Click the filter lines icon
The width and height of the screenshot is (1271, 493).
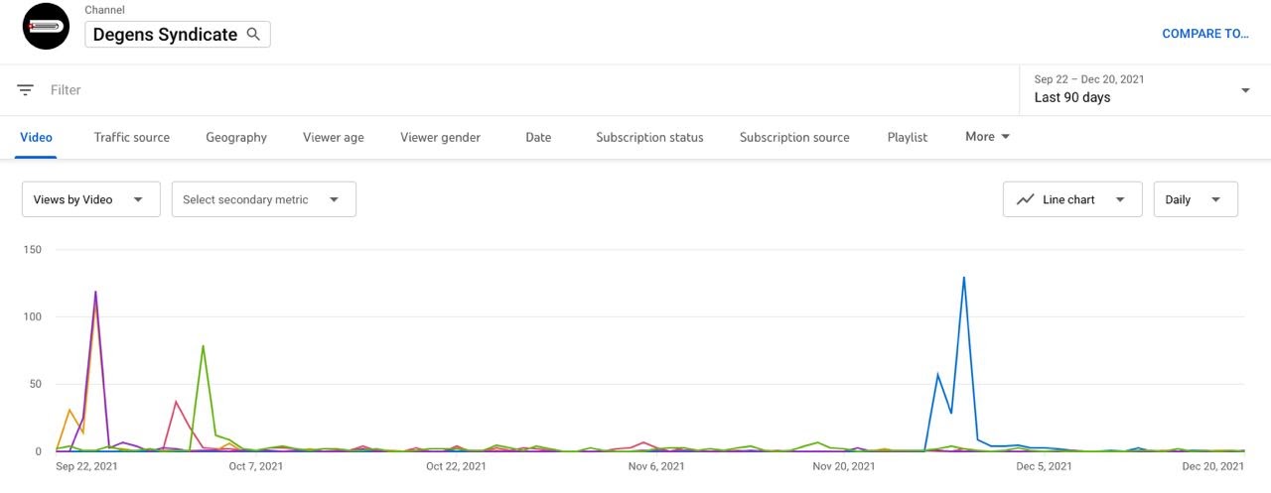point(26,90)
